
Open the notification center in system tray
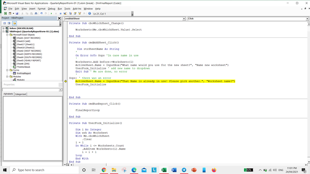click(304, 170)
